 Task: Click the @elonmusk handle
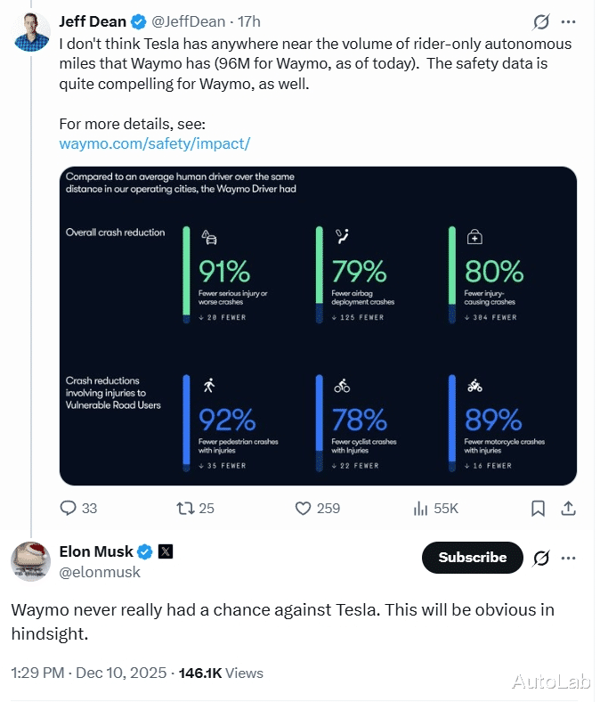tap(100, 573)
